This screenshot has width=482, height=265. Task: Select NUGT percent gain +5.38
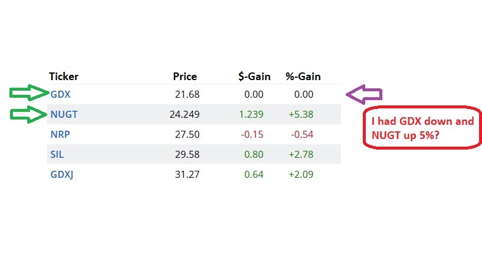(x=301, y=114)
